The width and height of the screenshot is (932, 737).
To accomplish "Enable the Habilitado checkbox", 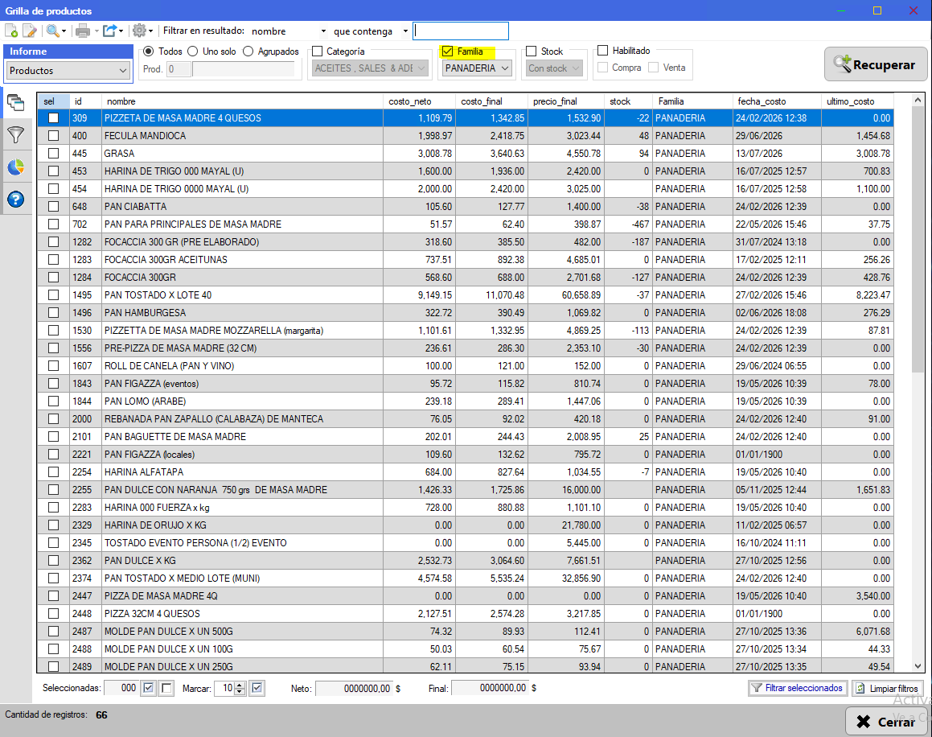I will (603, 51).
